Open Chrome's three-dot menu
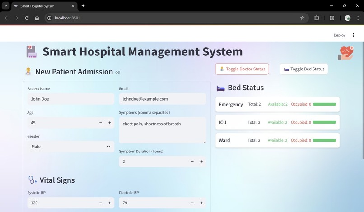This screenshot has width=364, height=212. click(358, 18)
